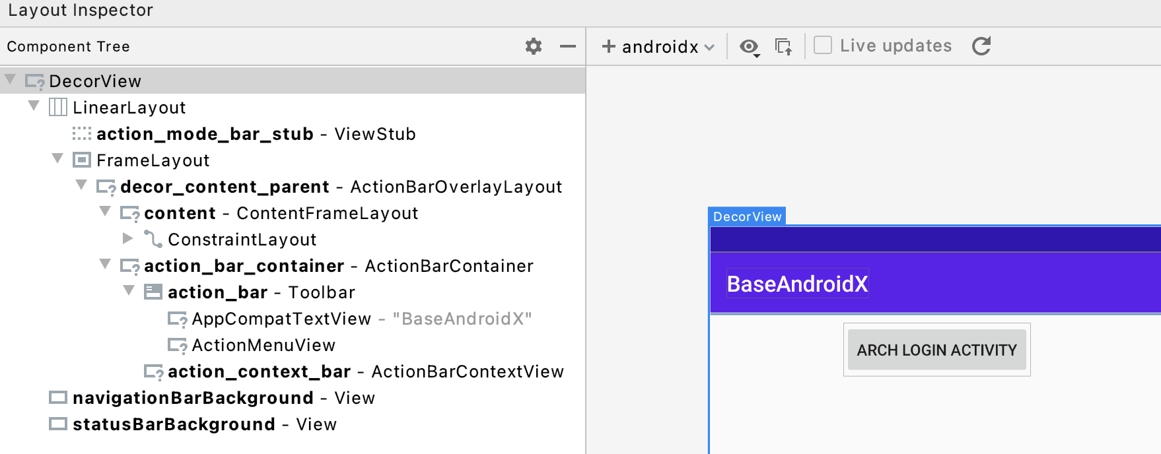
Task: Select navigationBarBackground in the tree
Action: 193,398
